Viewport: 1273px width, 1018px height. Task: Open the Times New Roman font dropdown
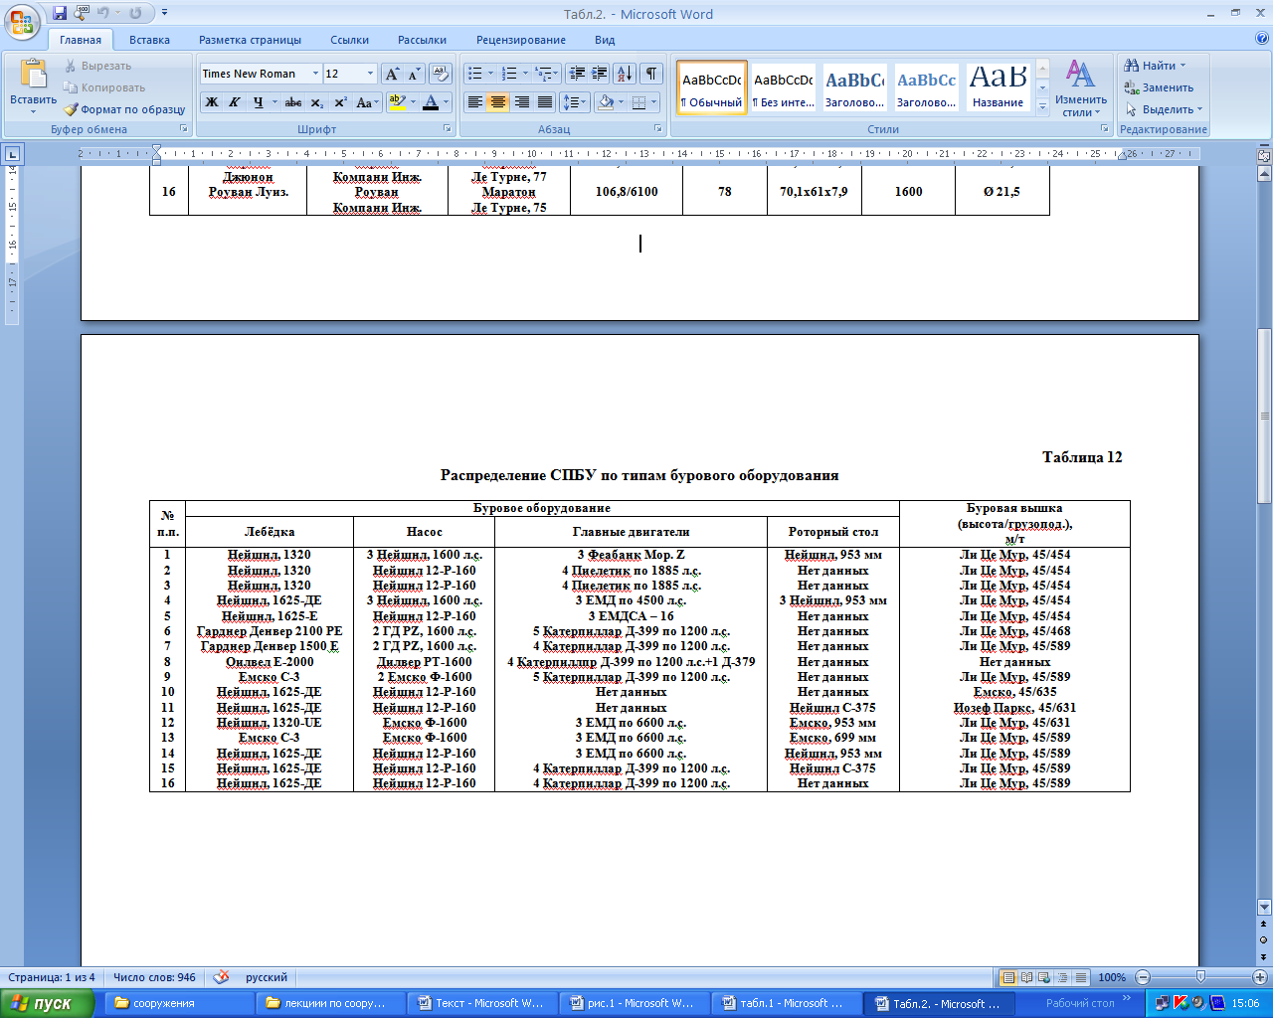pyautogui.click(x=315, y=74)
